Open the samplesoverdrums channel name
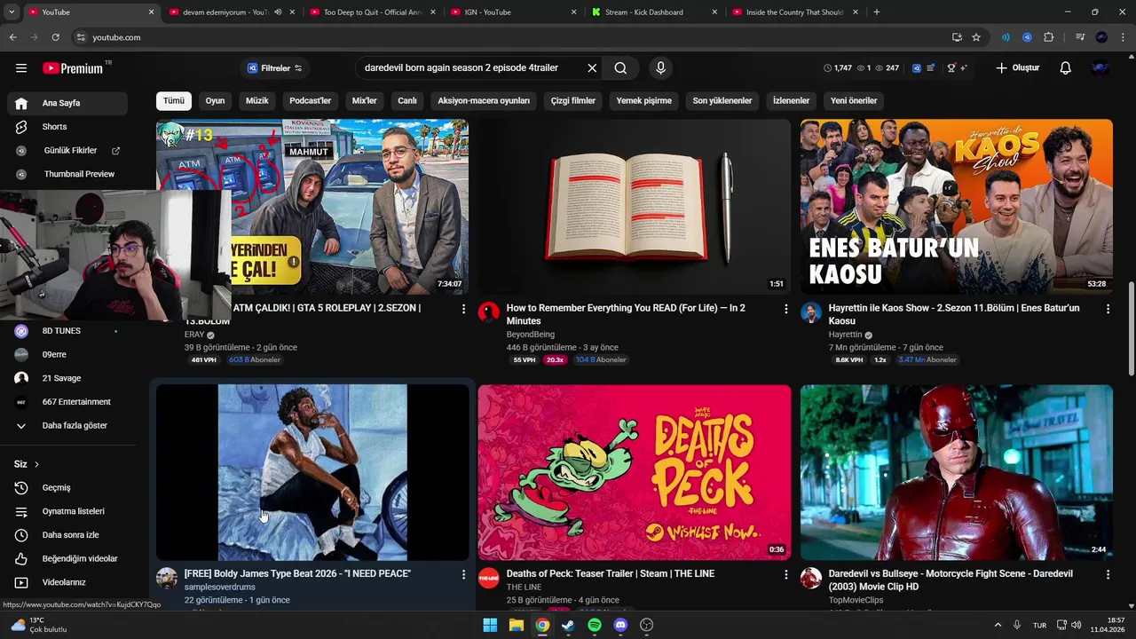This screenshot has height=639, width=1136. (x=220, y=588)
